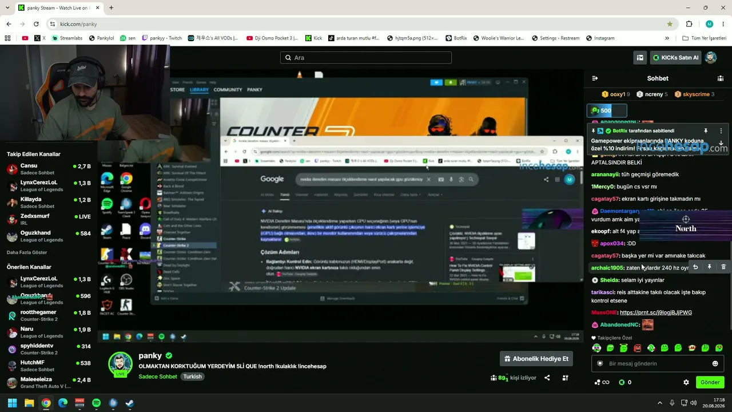Screen dimensions: 732x412
Task: Open Chrome extensions puzzle icon
Action: [689, 24]
